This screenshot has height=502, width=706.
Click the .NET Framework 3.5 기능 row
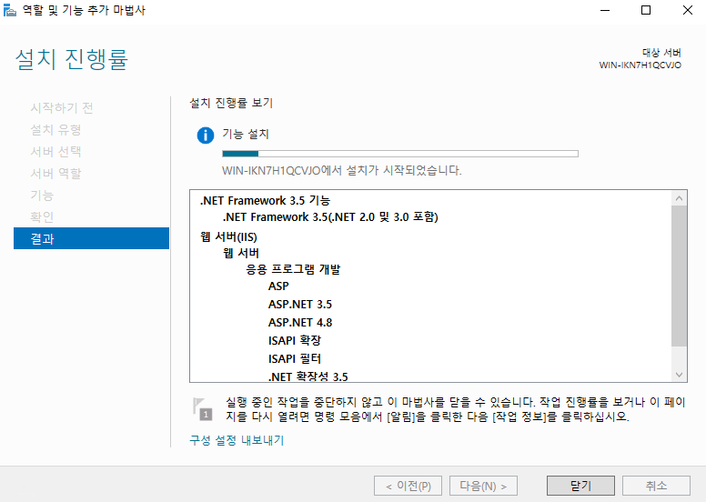265,200
